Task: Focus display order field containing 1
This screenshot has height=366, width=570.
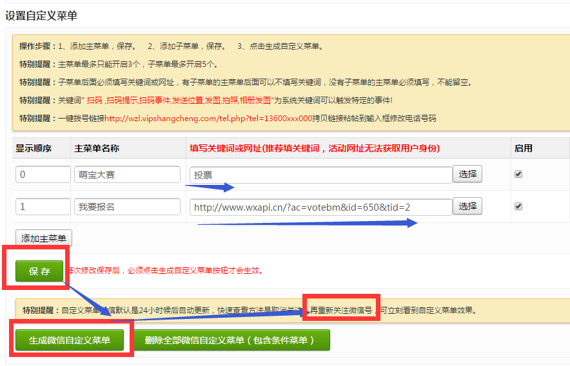Action: [43, 207]
